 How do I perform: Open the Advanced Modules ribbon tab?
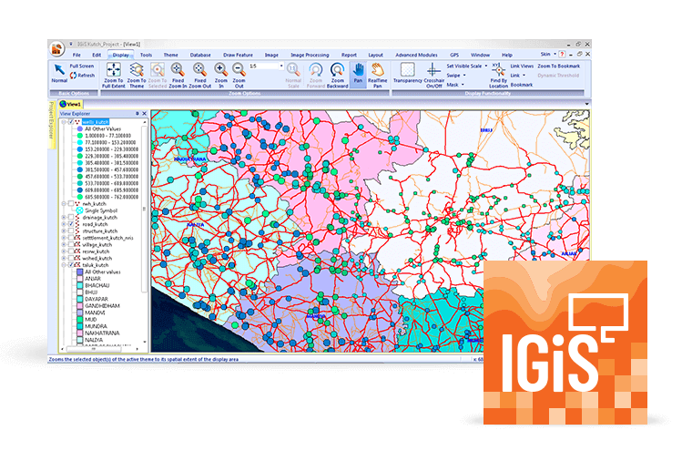coord(416,55)
